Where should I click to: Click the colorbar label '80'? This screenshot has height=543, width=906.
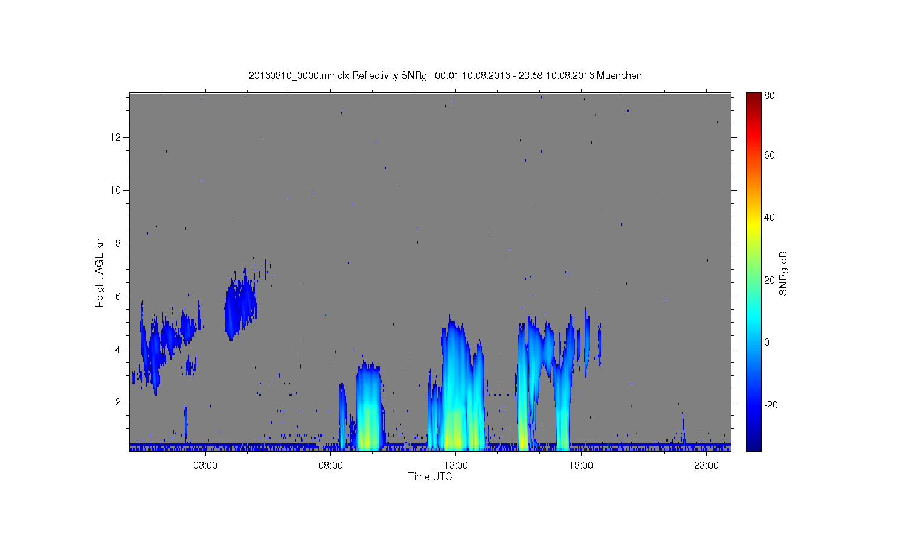769,96
